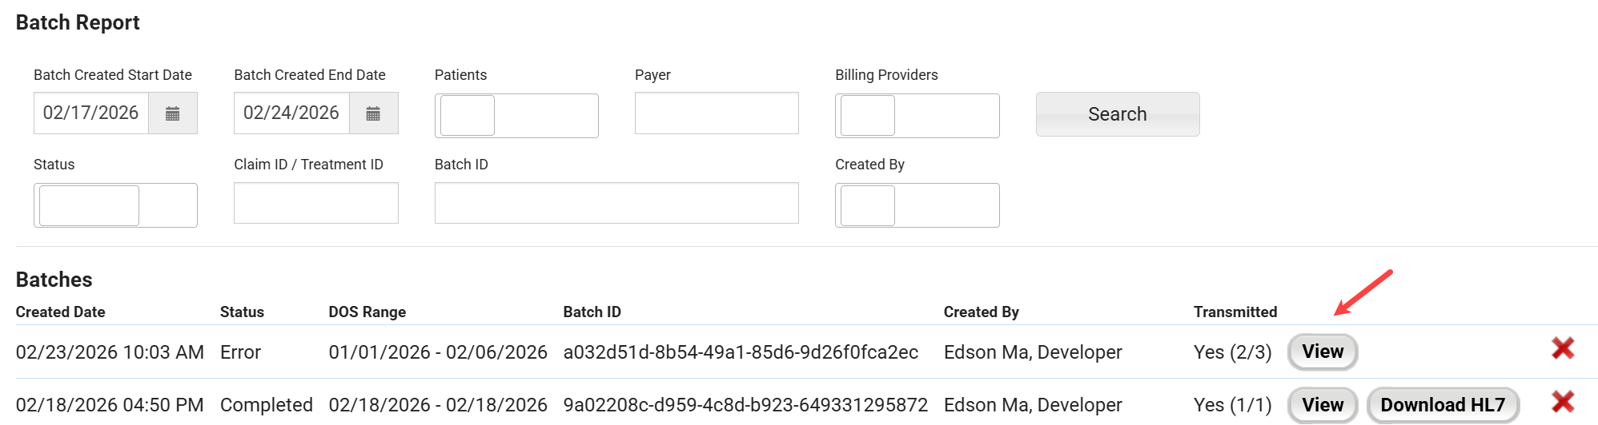Edit the end date 02/24/2026 field
The image size is (1598, 425).
click(x=291, y=113)
